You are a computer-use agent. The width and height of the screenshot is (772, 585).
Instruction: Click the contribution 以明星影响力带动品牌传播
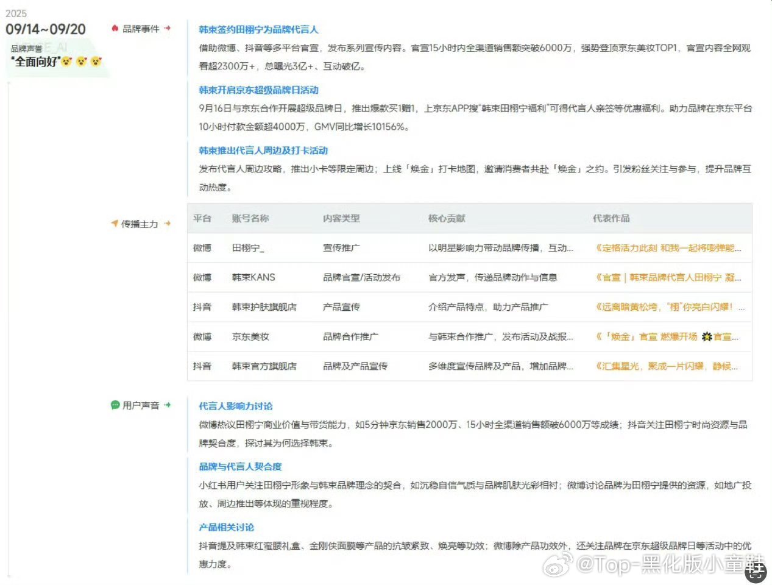point(501,248)
